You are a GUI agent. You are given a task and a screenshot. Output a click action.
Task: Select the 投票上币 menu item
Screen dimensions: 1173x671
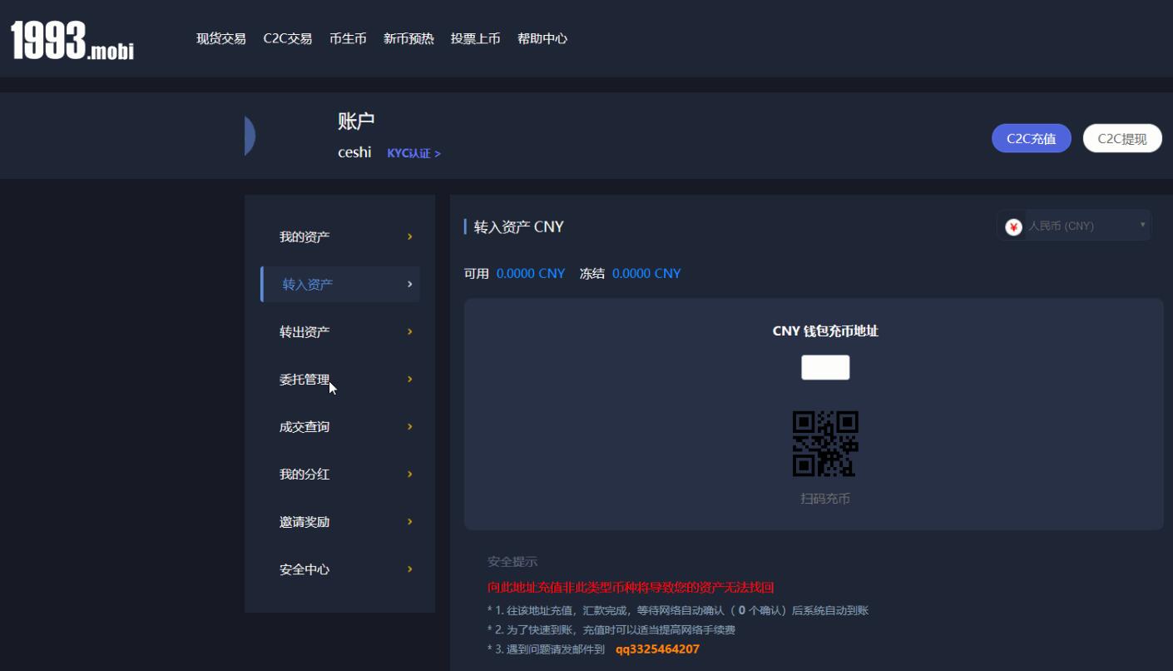pyautogui.click(x=476, y=38)
